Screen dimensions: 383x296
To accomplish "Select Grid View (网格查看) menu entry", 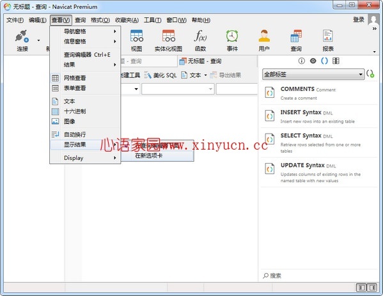I will pos(85,78).
